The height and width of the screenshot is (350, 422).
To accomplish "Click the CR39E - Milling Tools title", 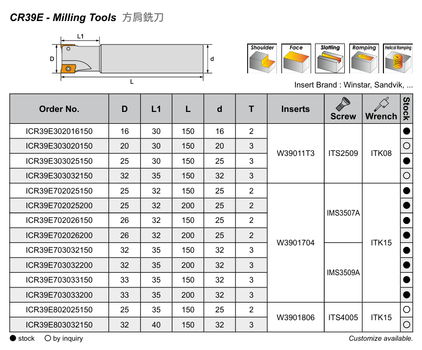I will pyautogui.click(x=63, y=18).
